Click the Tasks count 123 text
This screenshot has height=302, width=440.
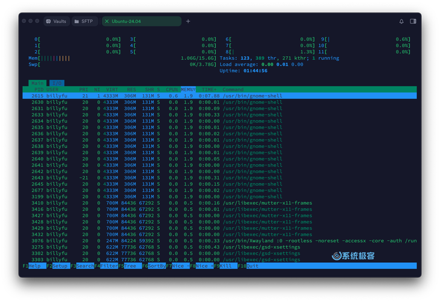point(245,58)
